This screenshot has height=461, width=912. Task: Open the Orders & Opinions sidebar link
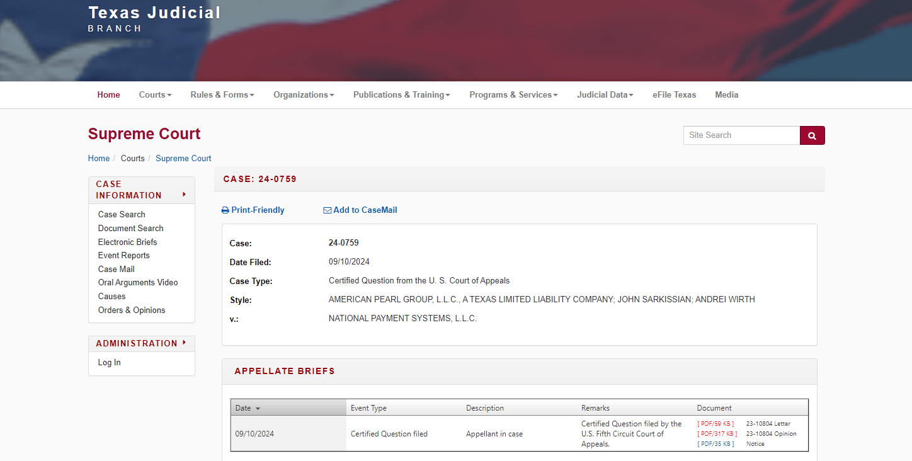pyautogui.click(x=132, y=310)
